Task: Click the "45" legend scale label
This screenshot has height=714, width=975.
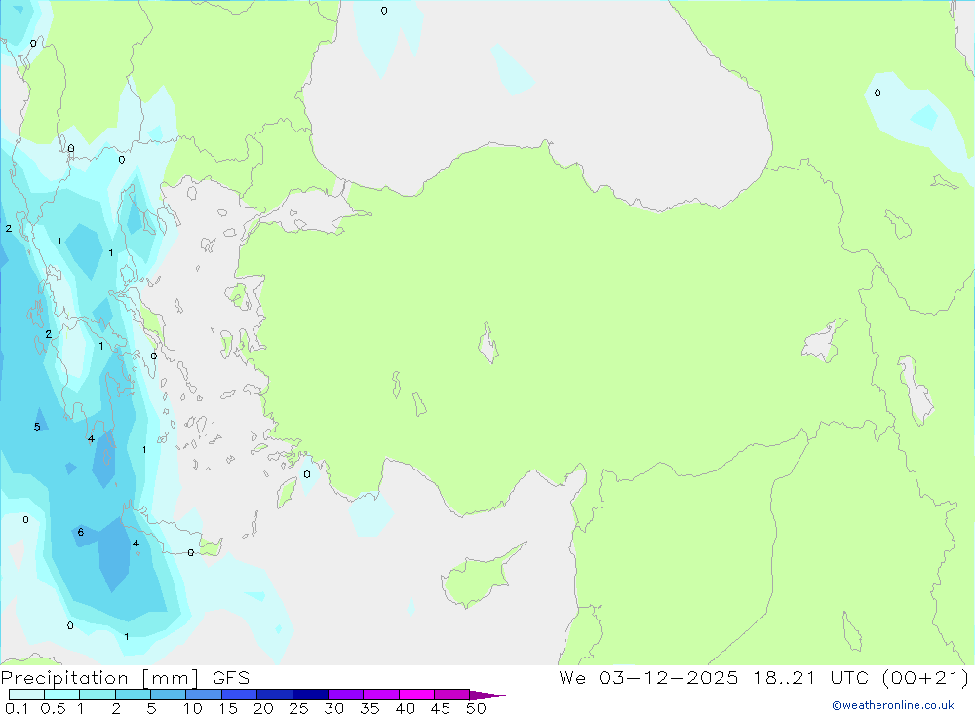Action: click(x=441, y=708)
